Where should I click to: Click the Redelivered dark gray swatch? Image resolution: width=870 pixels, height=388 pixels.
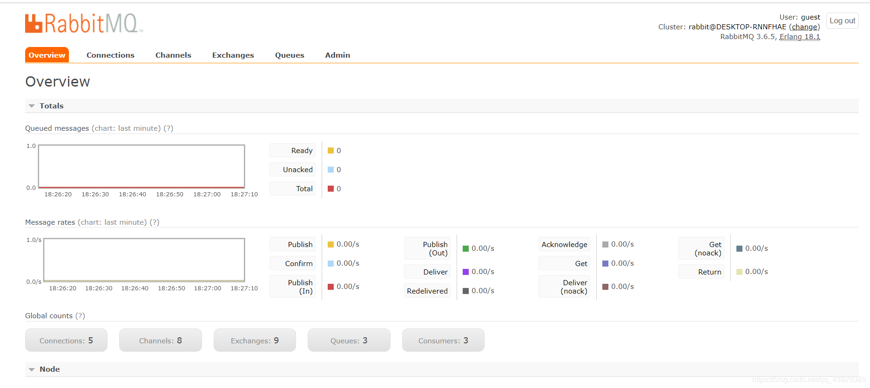pyautogui.click(x=465, y=291)
